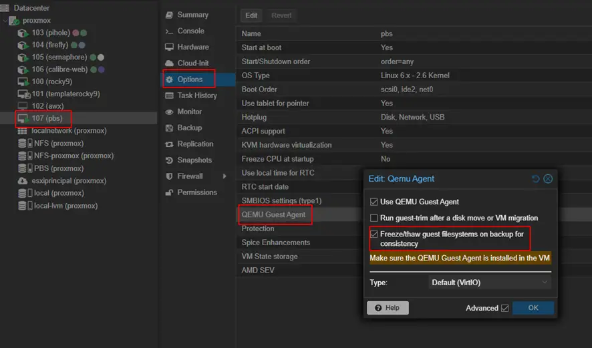Open the Type dropdown Default (VirtIO)
The height and width of the screenshot is (348, 592).
(490, 283)
